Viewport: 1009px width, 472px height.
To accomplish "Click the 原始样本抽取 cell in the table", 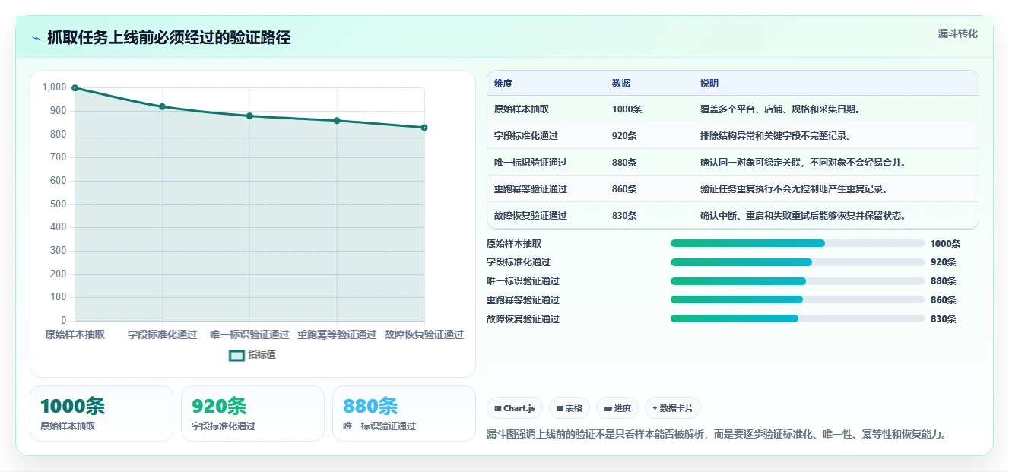I will [x=522, y=109].
